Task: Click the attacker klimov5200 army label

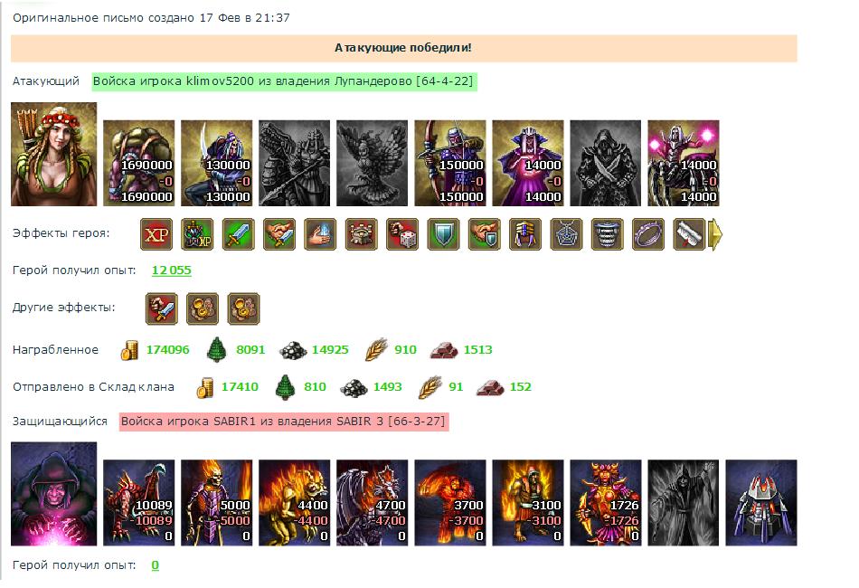Action: coord(283,81)
